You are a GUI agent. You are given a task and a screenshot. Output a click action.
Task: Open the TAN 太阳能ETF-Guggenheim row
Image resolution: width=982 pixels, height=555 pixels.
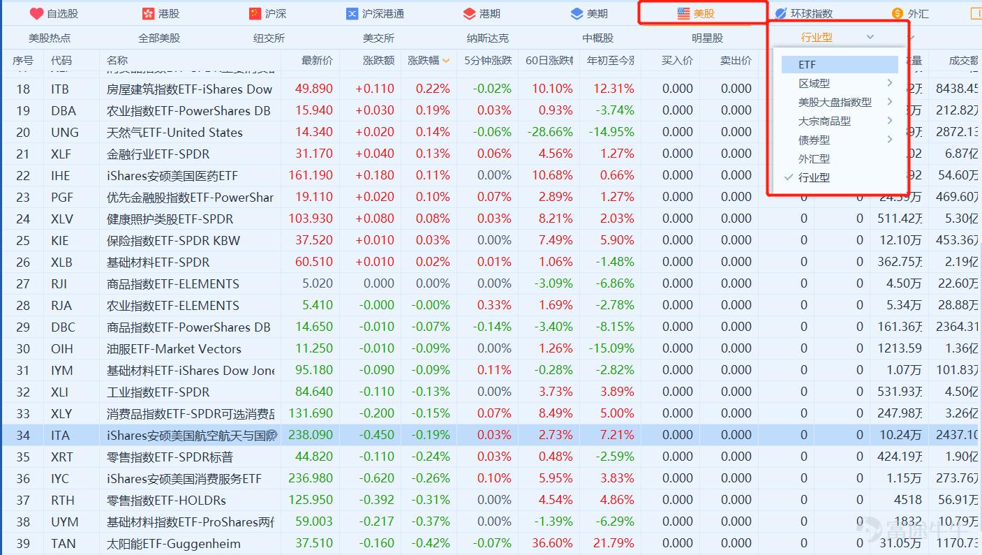tap(491, 543)
